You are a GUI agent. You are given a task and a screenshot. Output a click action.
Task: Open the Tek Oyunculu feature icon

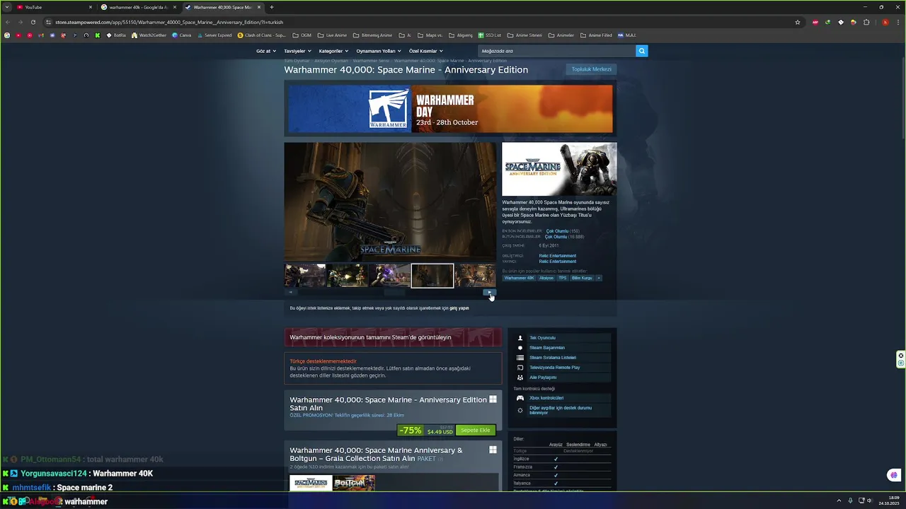pos(520,338)
